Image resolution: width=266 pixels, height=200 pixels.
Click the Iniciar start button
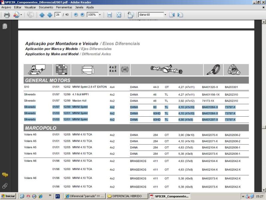pos(8,196)
